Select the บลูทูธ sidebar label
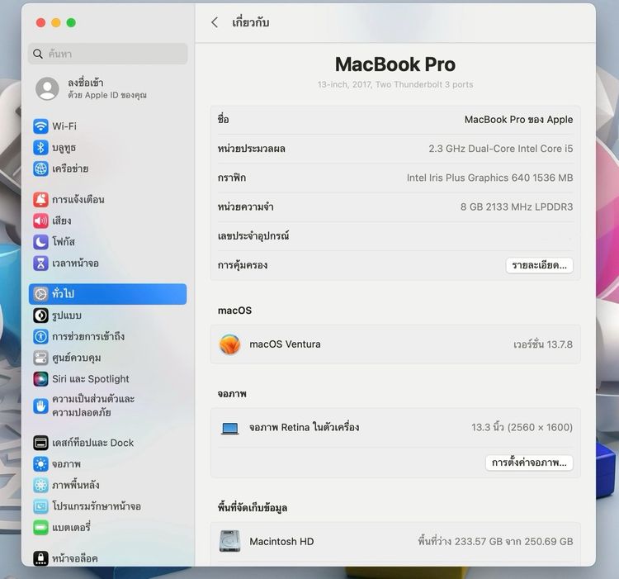 point(64,148)
